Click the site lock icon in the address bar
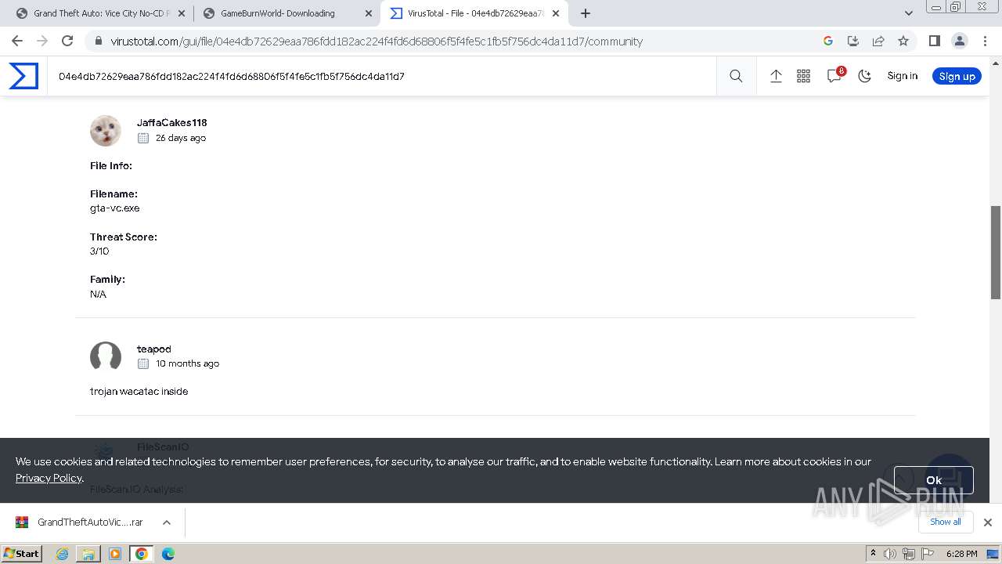This screenshot has width=1002, height=564. pos(98,41)
